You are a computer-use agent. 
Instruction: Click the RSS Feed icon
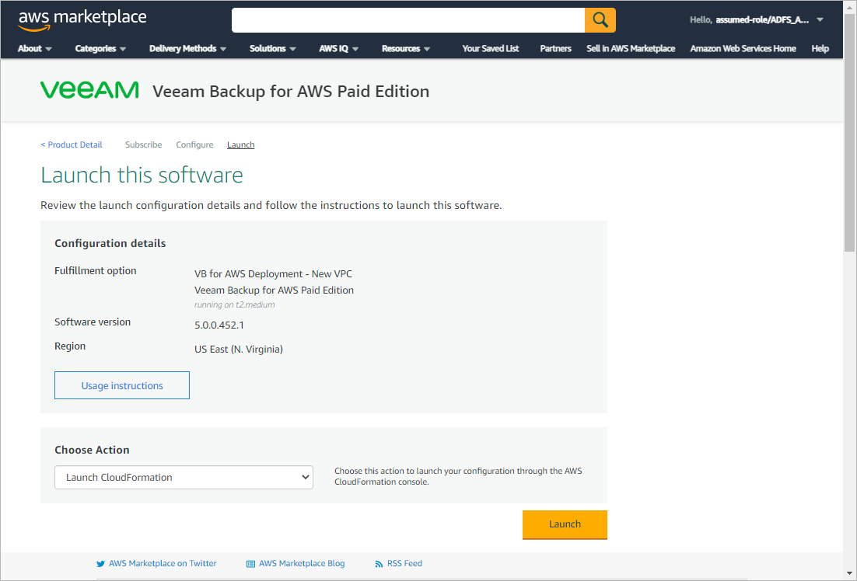pos(379,564)
